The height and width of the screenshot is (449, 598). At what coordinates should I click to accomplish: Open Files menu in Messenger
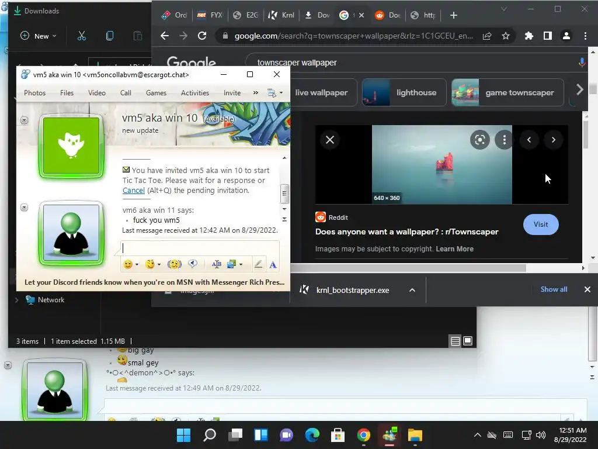pos(67,93)
